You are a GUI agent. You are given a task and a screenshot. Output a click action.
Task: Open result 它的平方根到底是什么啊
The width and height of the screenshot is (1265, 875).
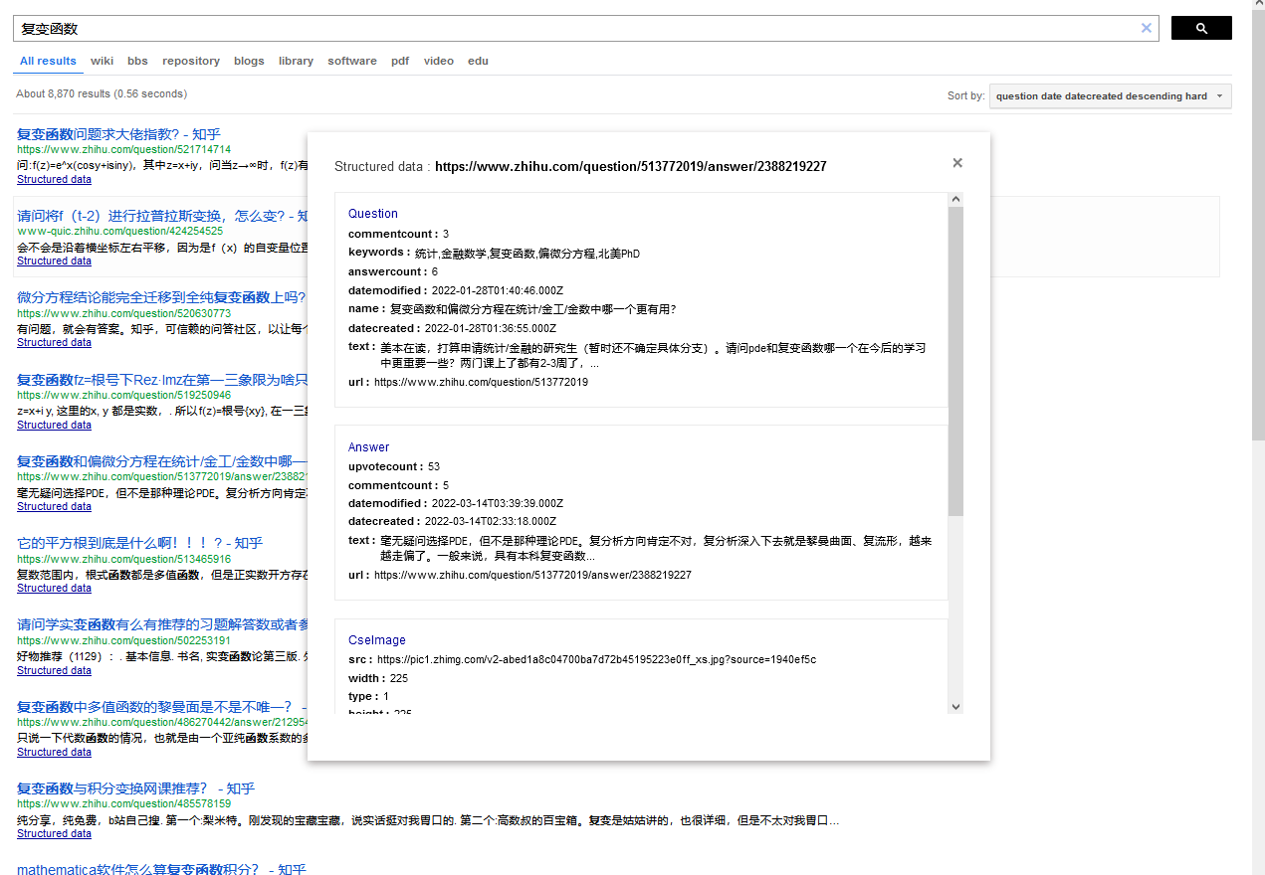(x=139, y=543)
